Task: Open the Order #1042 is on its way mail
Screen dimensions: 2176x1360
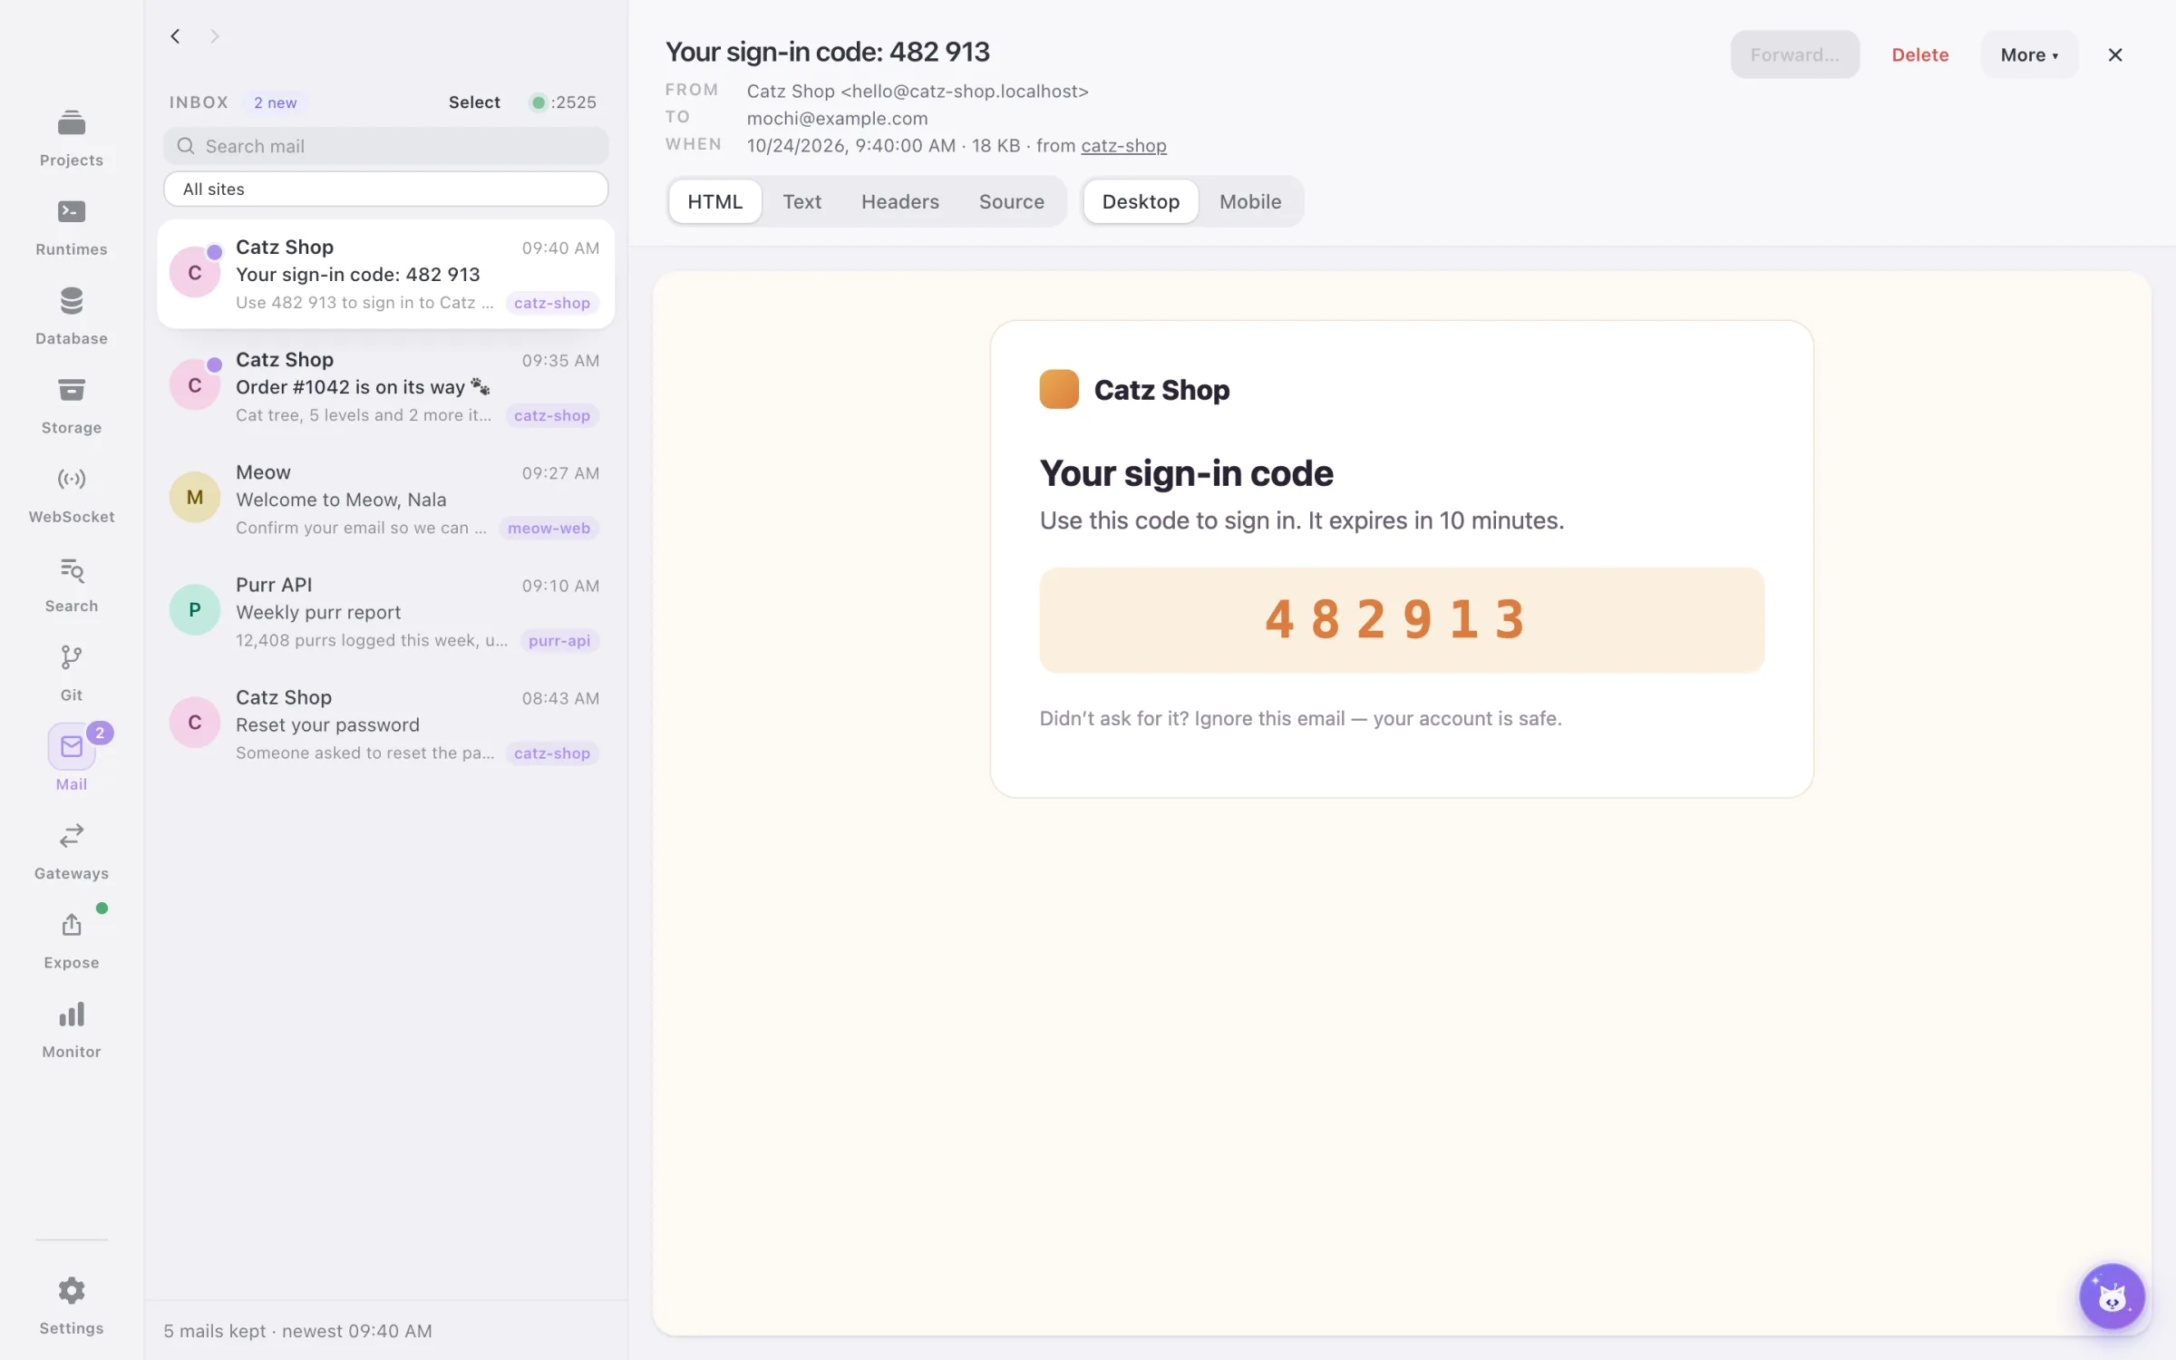Action: pos(385,386)
